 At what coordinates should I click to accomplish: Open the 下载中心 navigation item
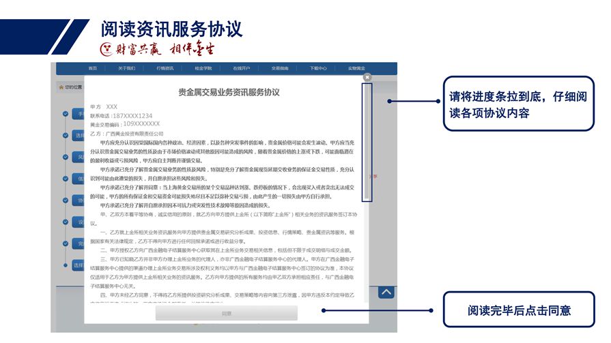[x=318, y=68]
